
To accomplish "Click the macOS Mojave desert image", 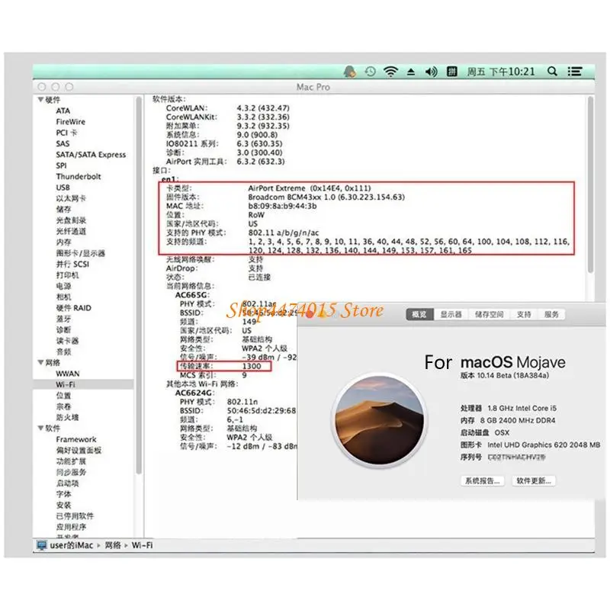I will coord(380,421).
